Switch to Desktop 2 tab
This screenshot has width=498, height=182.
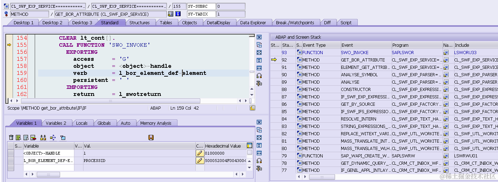pos(52,22)
